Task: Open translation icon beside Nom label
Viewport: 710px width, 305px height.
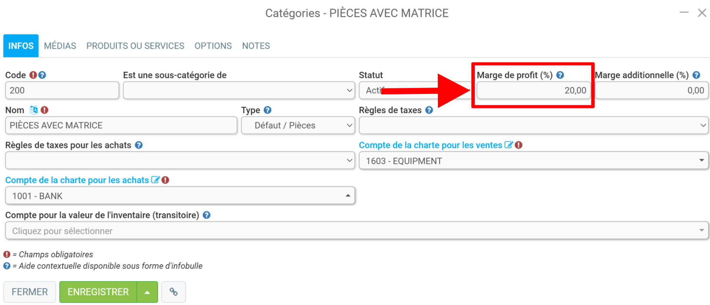Action: tap(34, 110)
